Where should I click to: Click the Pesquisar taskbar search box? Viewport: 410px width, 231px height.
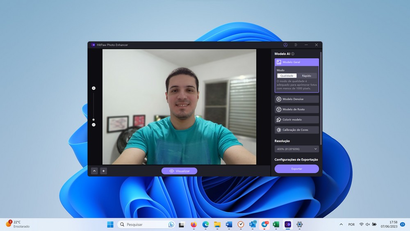click(x=146, y=224)
